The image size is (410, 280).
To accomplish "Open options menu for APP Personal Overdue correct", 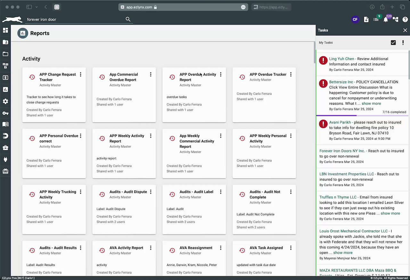I will [x=80, y=136].
